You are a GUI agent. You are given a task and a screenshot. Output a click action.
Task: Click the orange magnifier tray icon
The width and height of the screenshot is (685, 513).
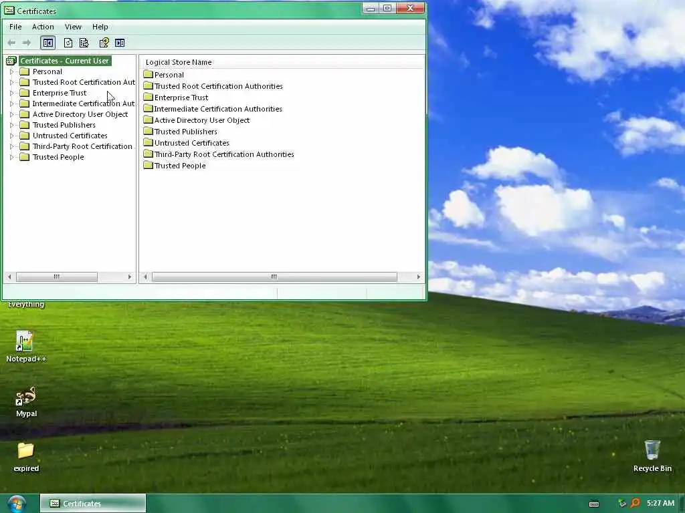(x=635, y=503)
